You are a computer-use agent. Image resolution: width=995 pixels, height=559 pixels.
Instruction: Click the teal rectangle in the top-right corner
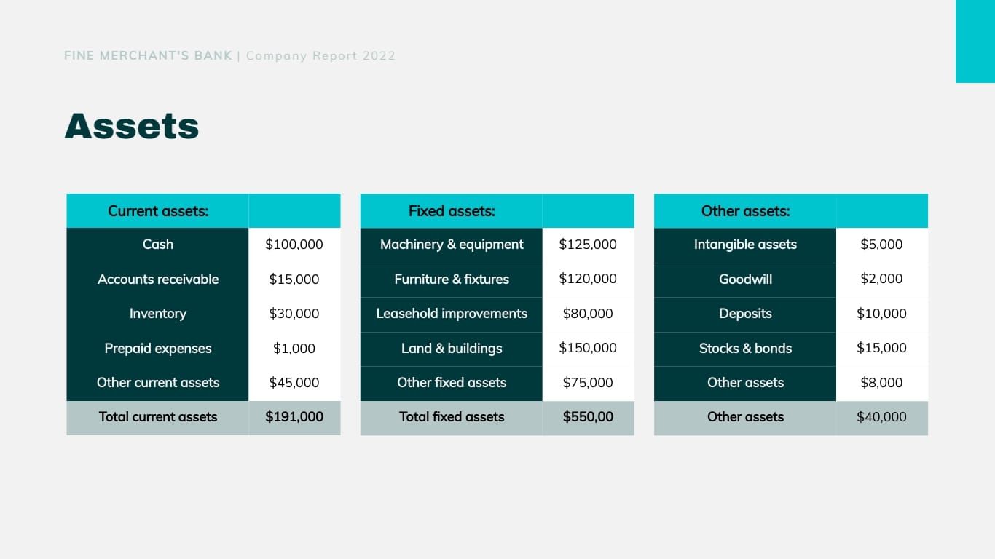coord(975,41)
